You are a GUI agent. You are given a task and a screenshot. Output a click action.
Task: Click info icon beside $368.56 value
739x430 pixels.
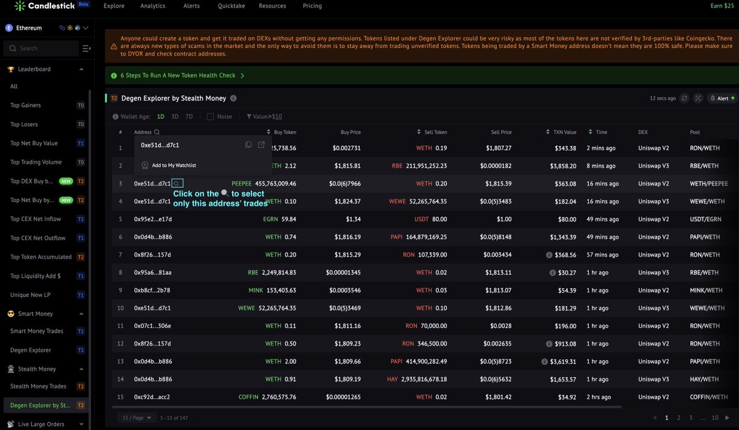click(549, 254)
